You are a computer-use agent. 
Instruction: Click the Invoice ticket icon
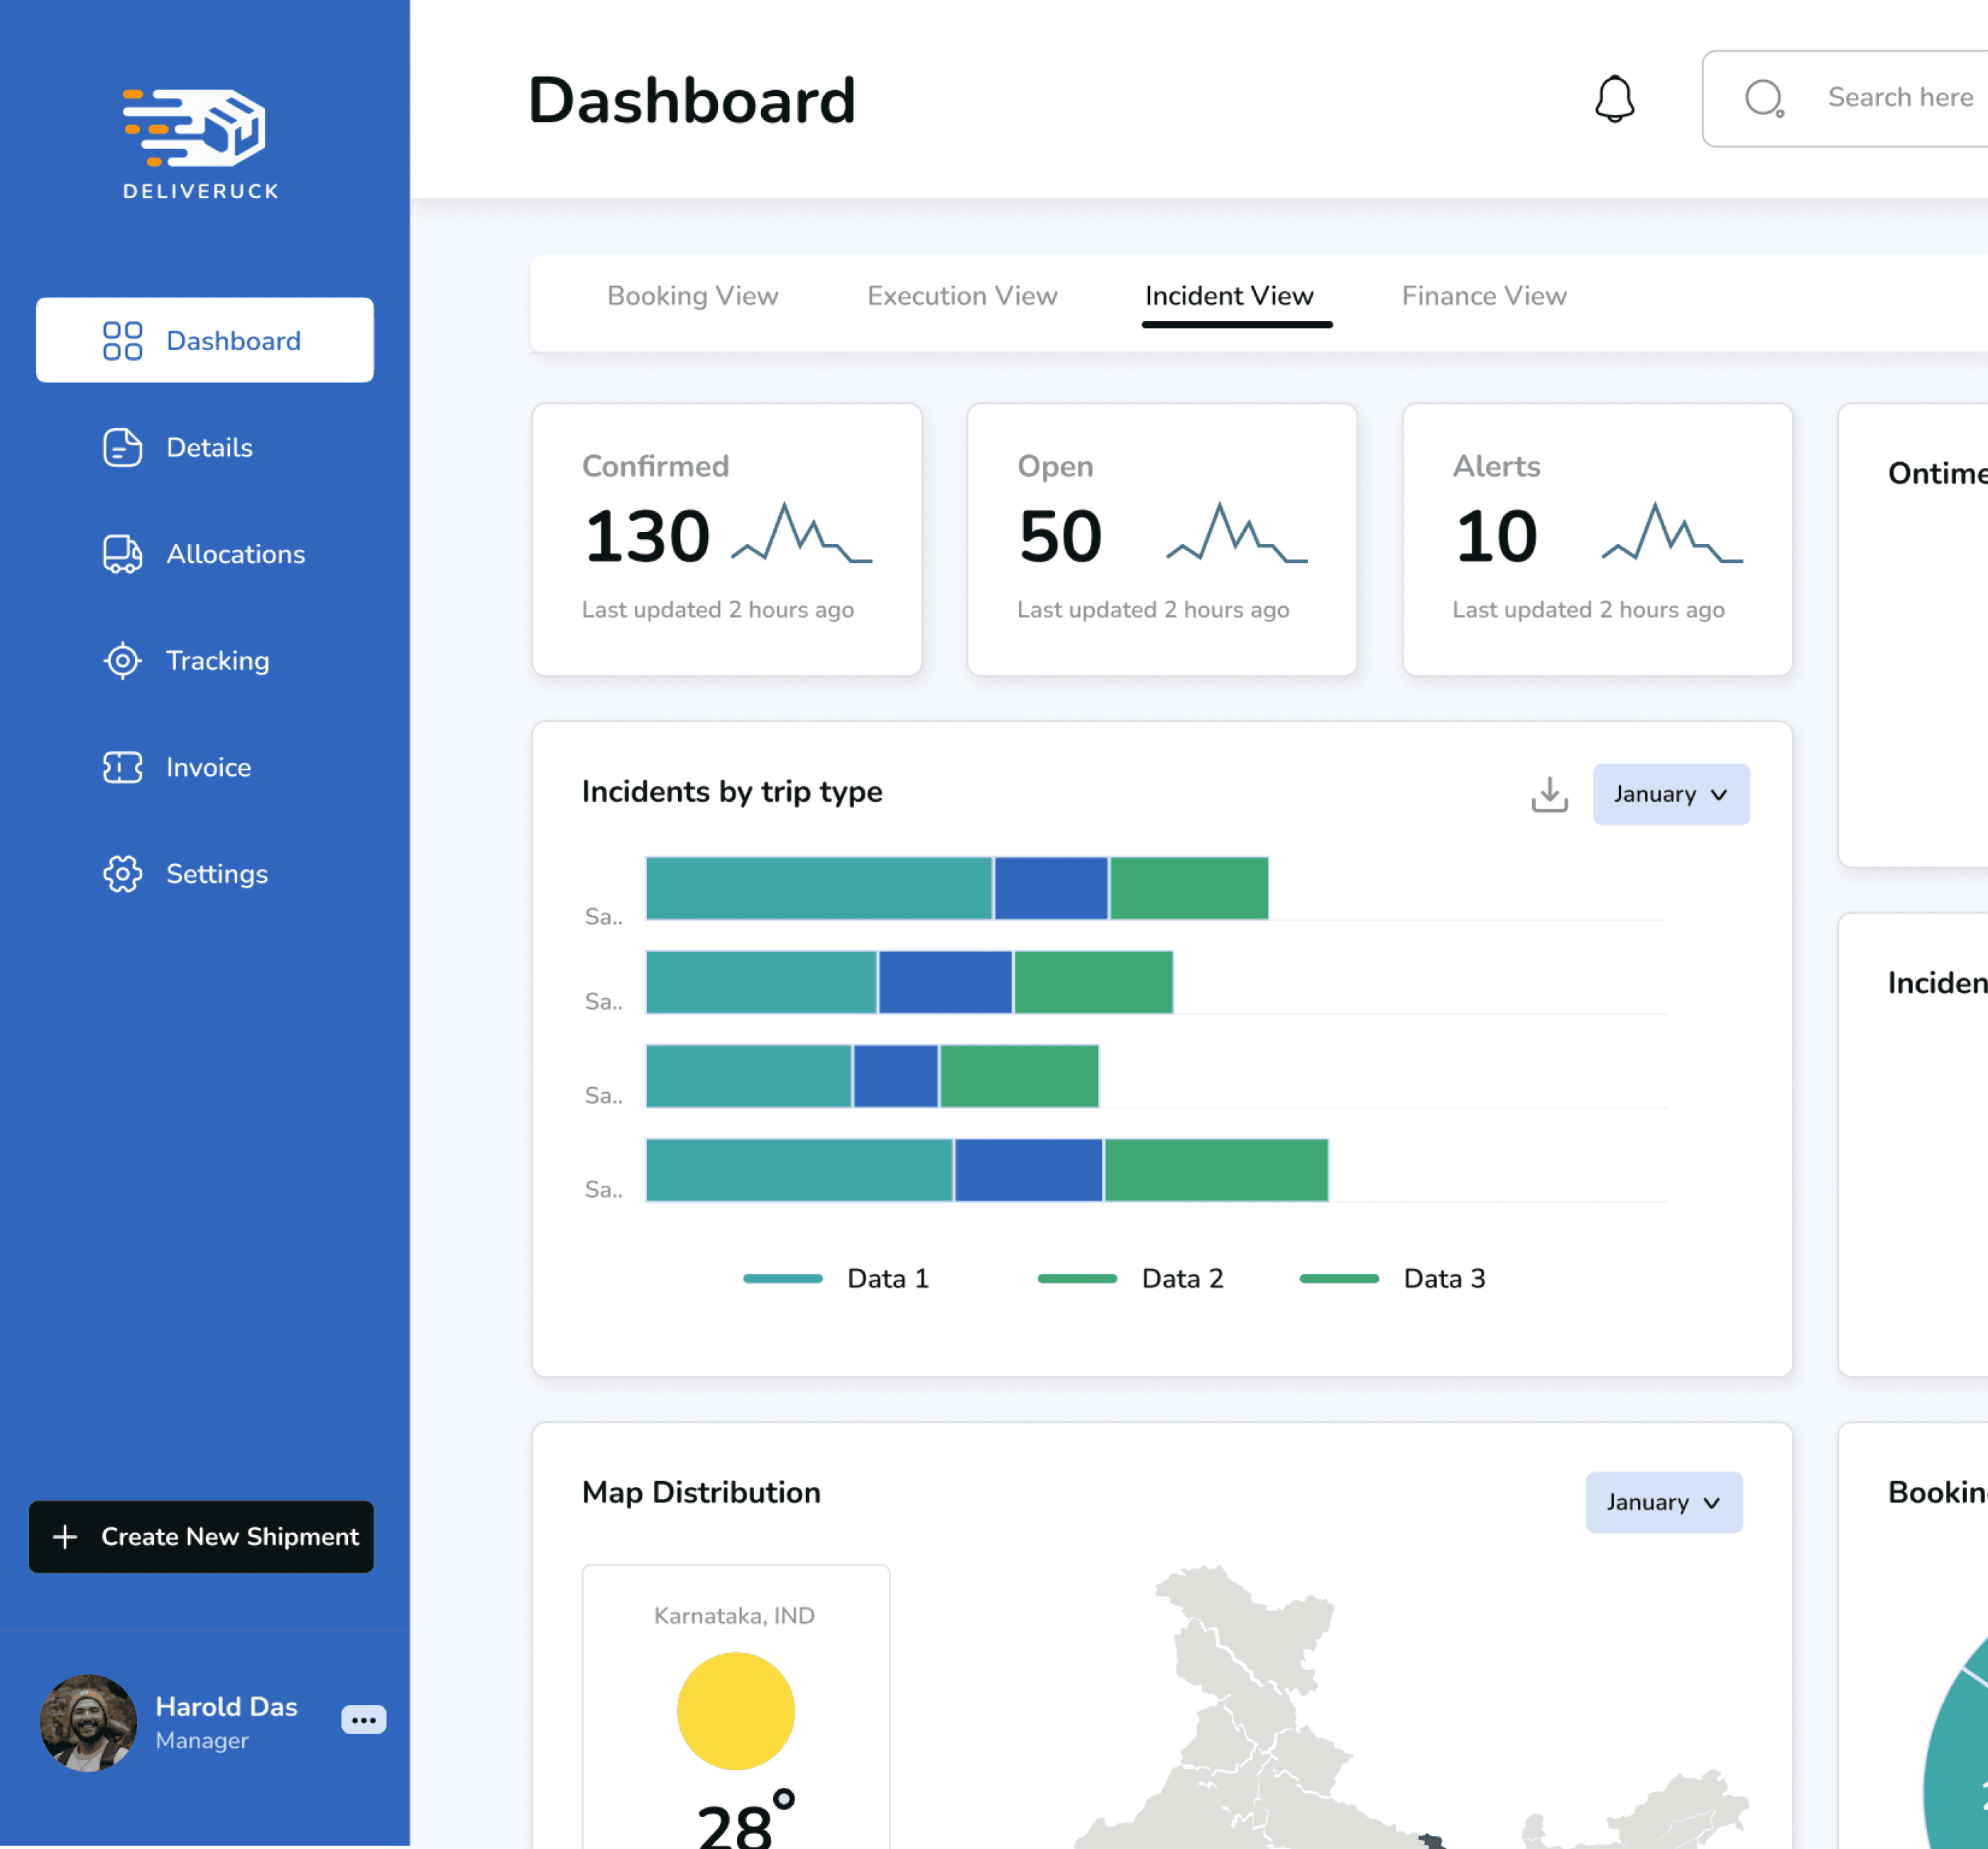click(122, 767)
